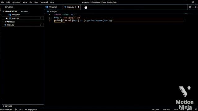The image size is (198, 111).
Task: Open Explorer views and more actions ellipsis
Action: [40, 7]
